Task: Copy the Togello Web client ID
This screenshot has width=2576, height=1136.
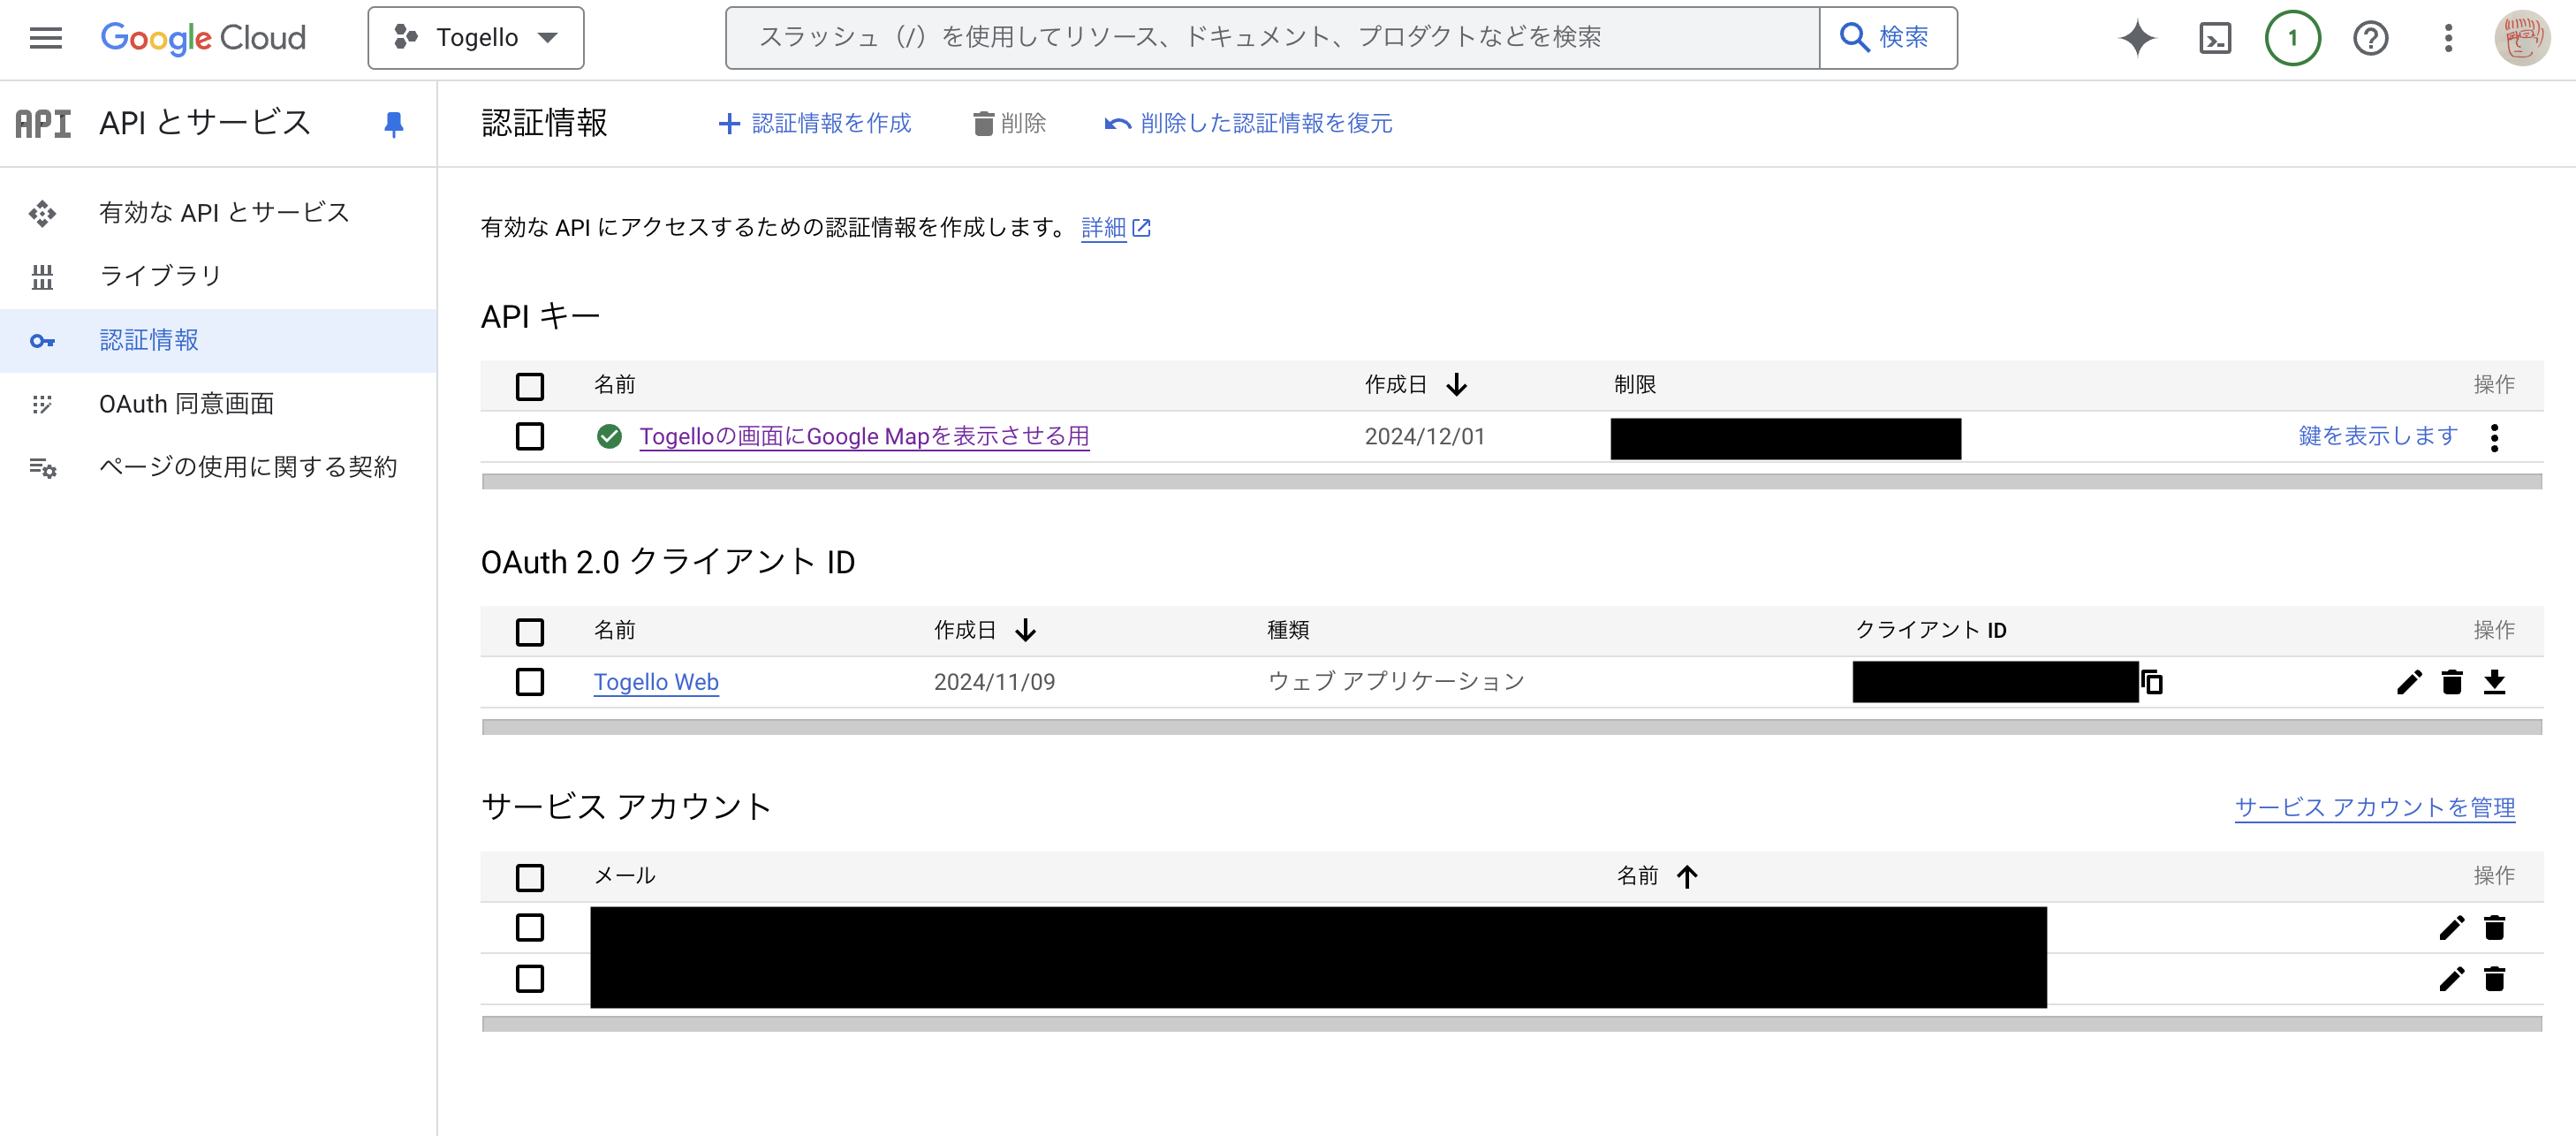Action: point(2152,682)
